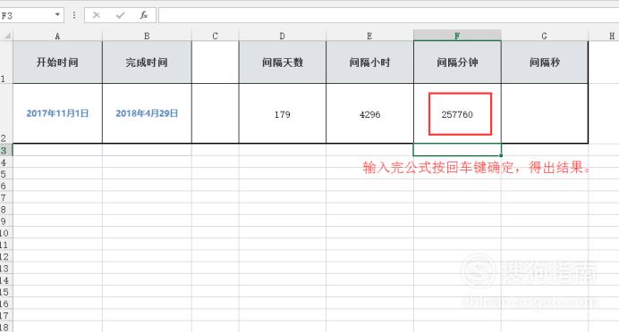
Task: Click the formula bar cancel X icon
Action: click(97, 15)
